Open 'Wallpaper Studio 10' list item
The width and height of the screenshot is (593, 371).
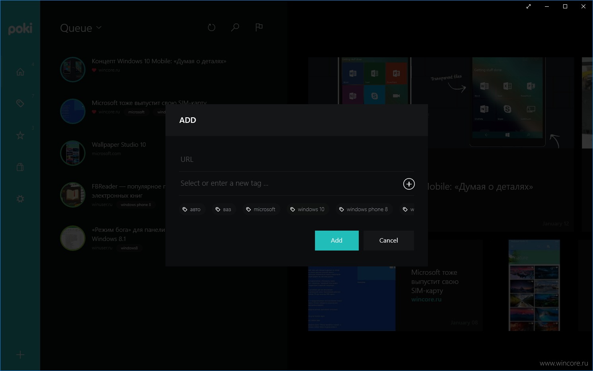pos(119,145)
